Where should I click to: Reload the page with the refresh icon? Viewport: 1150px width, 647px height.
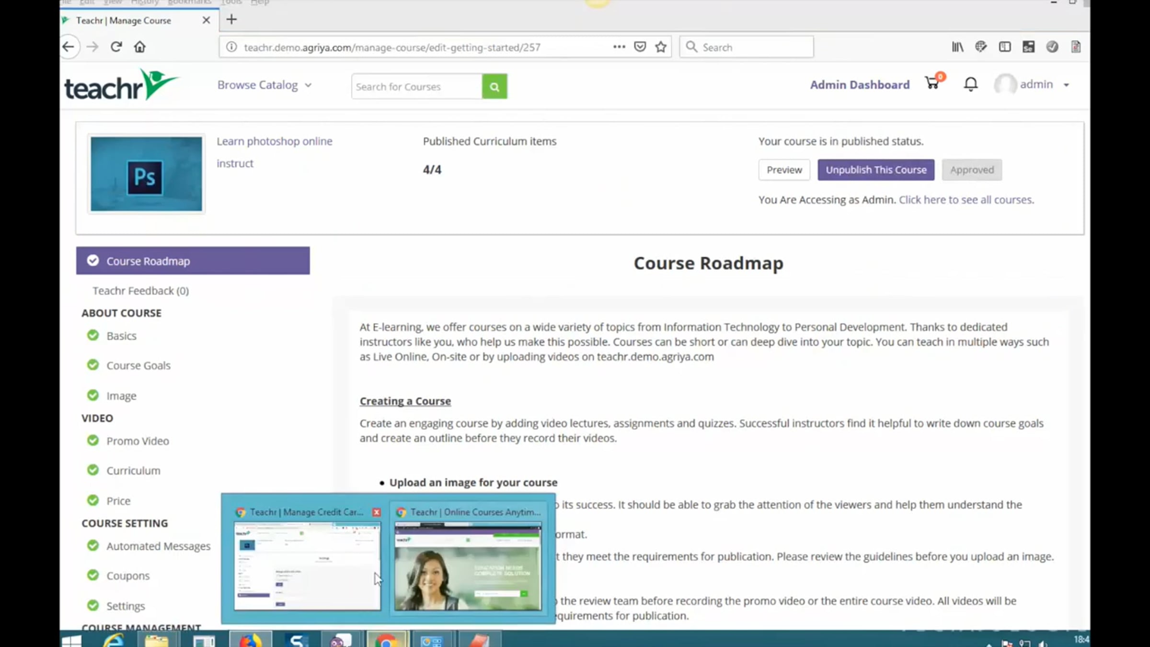coord(116,47)
